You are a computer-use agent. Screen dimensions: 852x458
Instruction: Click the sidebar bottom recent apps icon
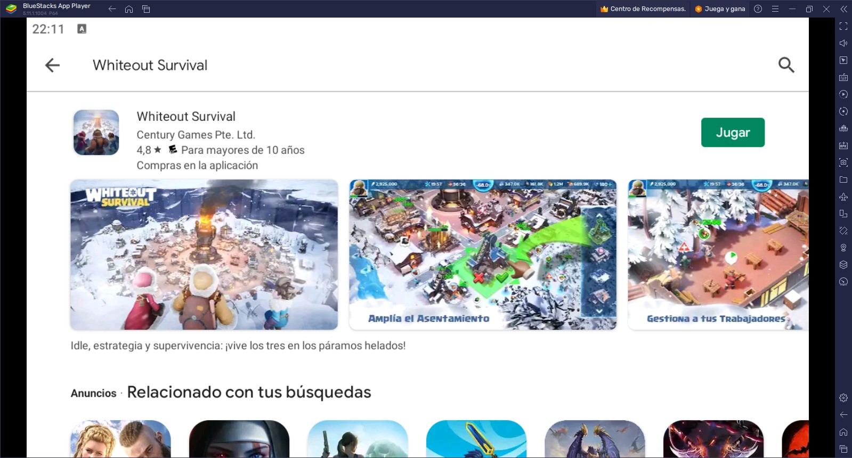[843, 449]
